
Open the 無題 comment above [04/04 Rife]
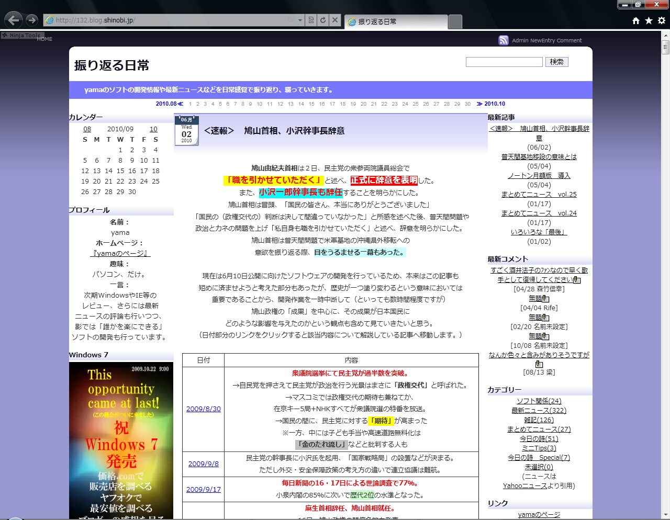pos(535,299)
